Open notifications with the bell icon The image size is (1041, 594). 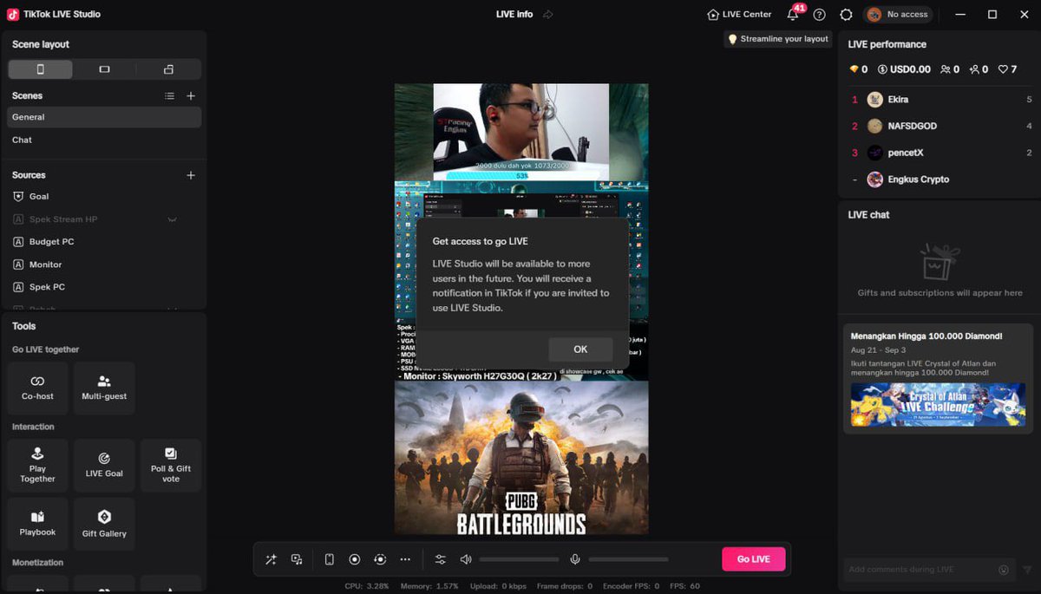click(791, 14)
